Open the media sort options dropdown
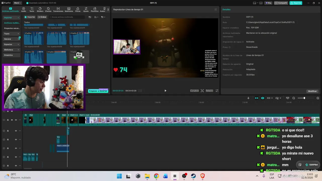This screenshot has width=322, height=181. tap(96, 17)
